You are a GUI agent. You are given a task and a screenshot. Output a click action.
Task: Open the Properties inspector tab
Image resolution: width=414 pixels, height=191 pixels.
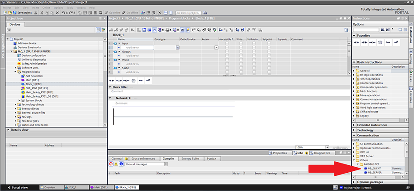coord(280,153)
